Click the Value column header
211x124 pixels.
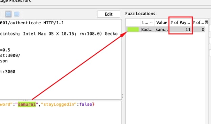point(162,22)
